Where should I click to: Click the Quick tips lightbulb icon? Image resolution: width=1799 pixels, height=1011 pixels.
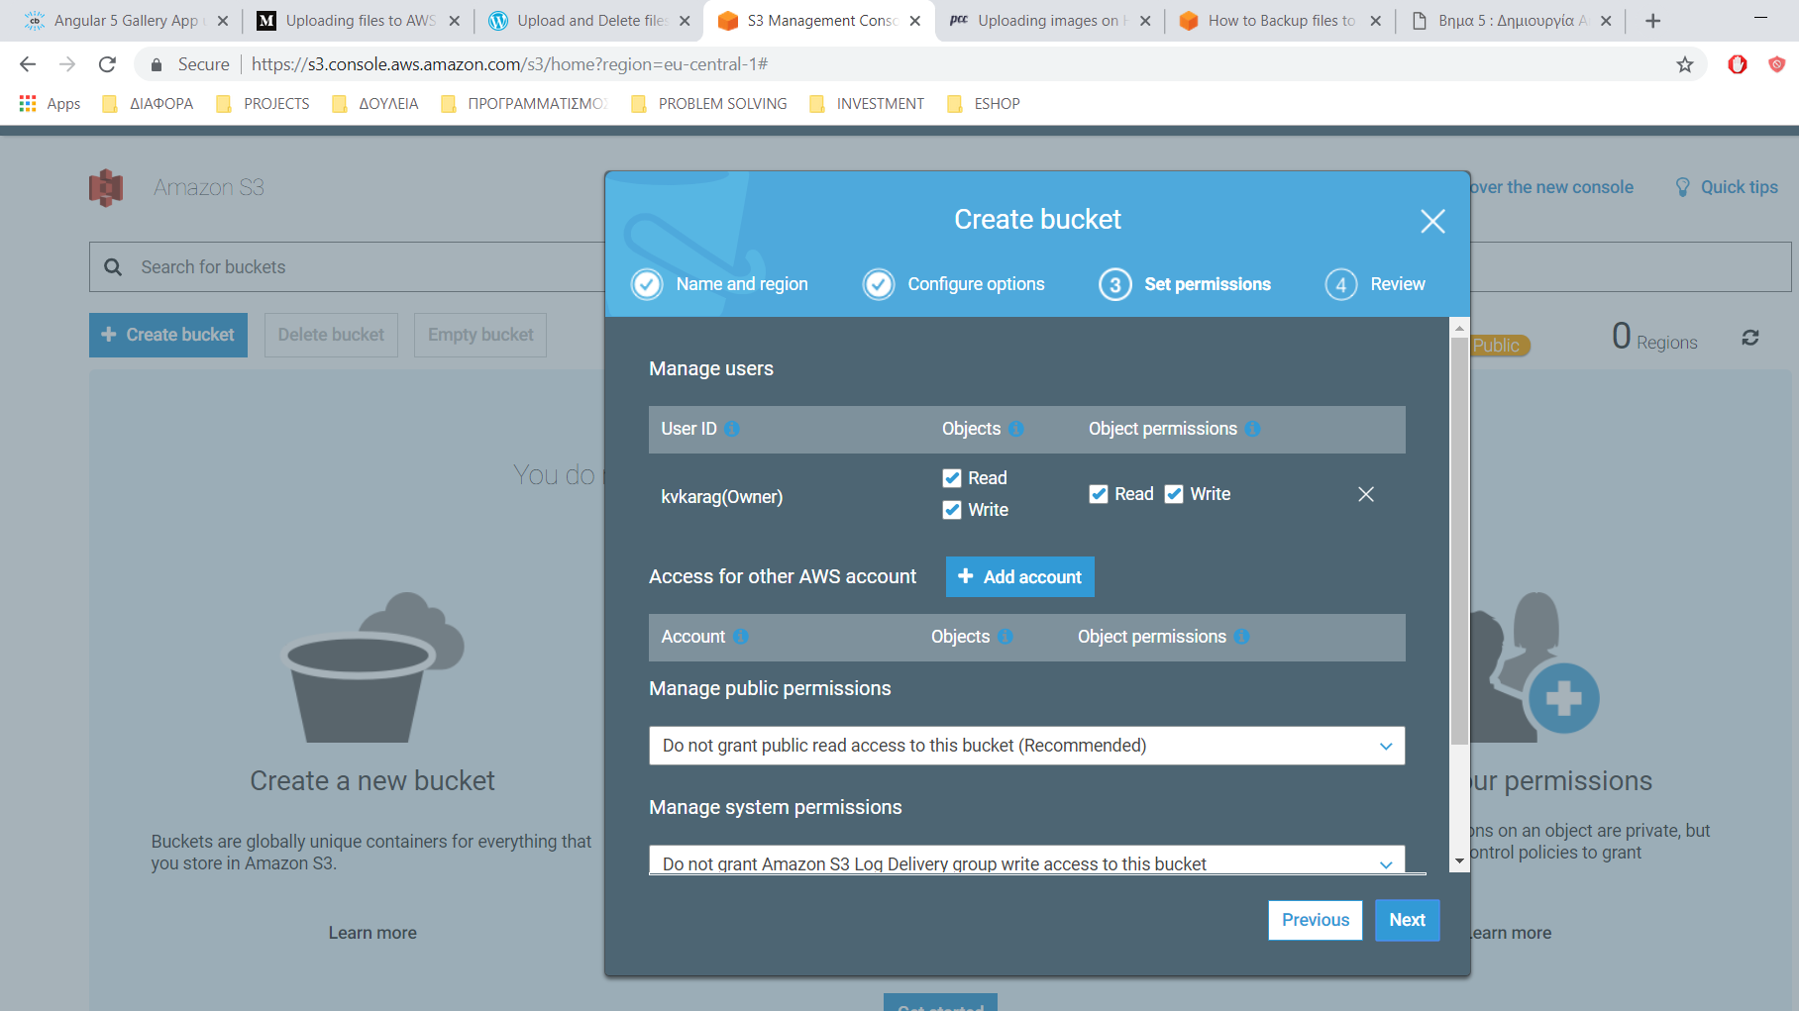click(1682, 187)
